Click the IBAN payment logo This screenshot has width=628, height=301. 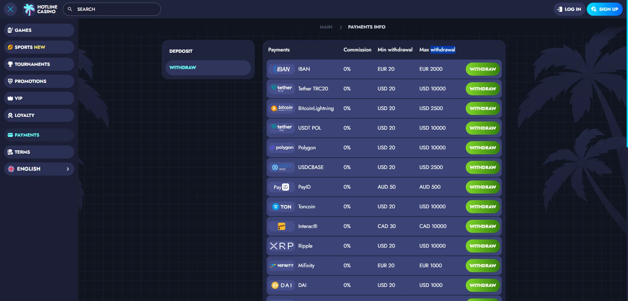click(282, 69)
